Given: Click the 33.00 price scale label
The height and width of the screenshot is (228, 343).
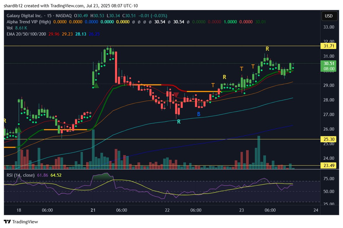Looking at the screenshot, I should point(329,27).
